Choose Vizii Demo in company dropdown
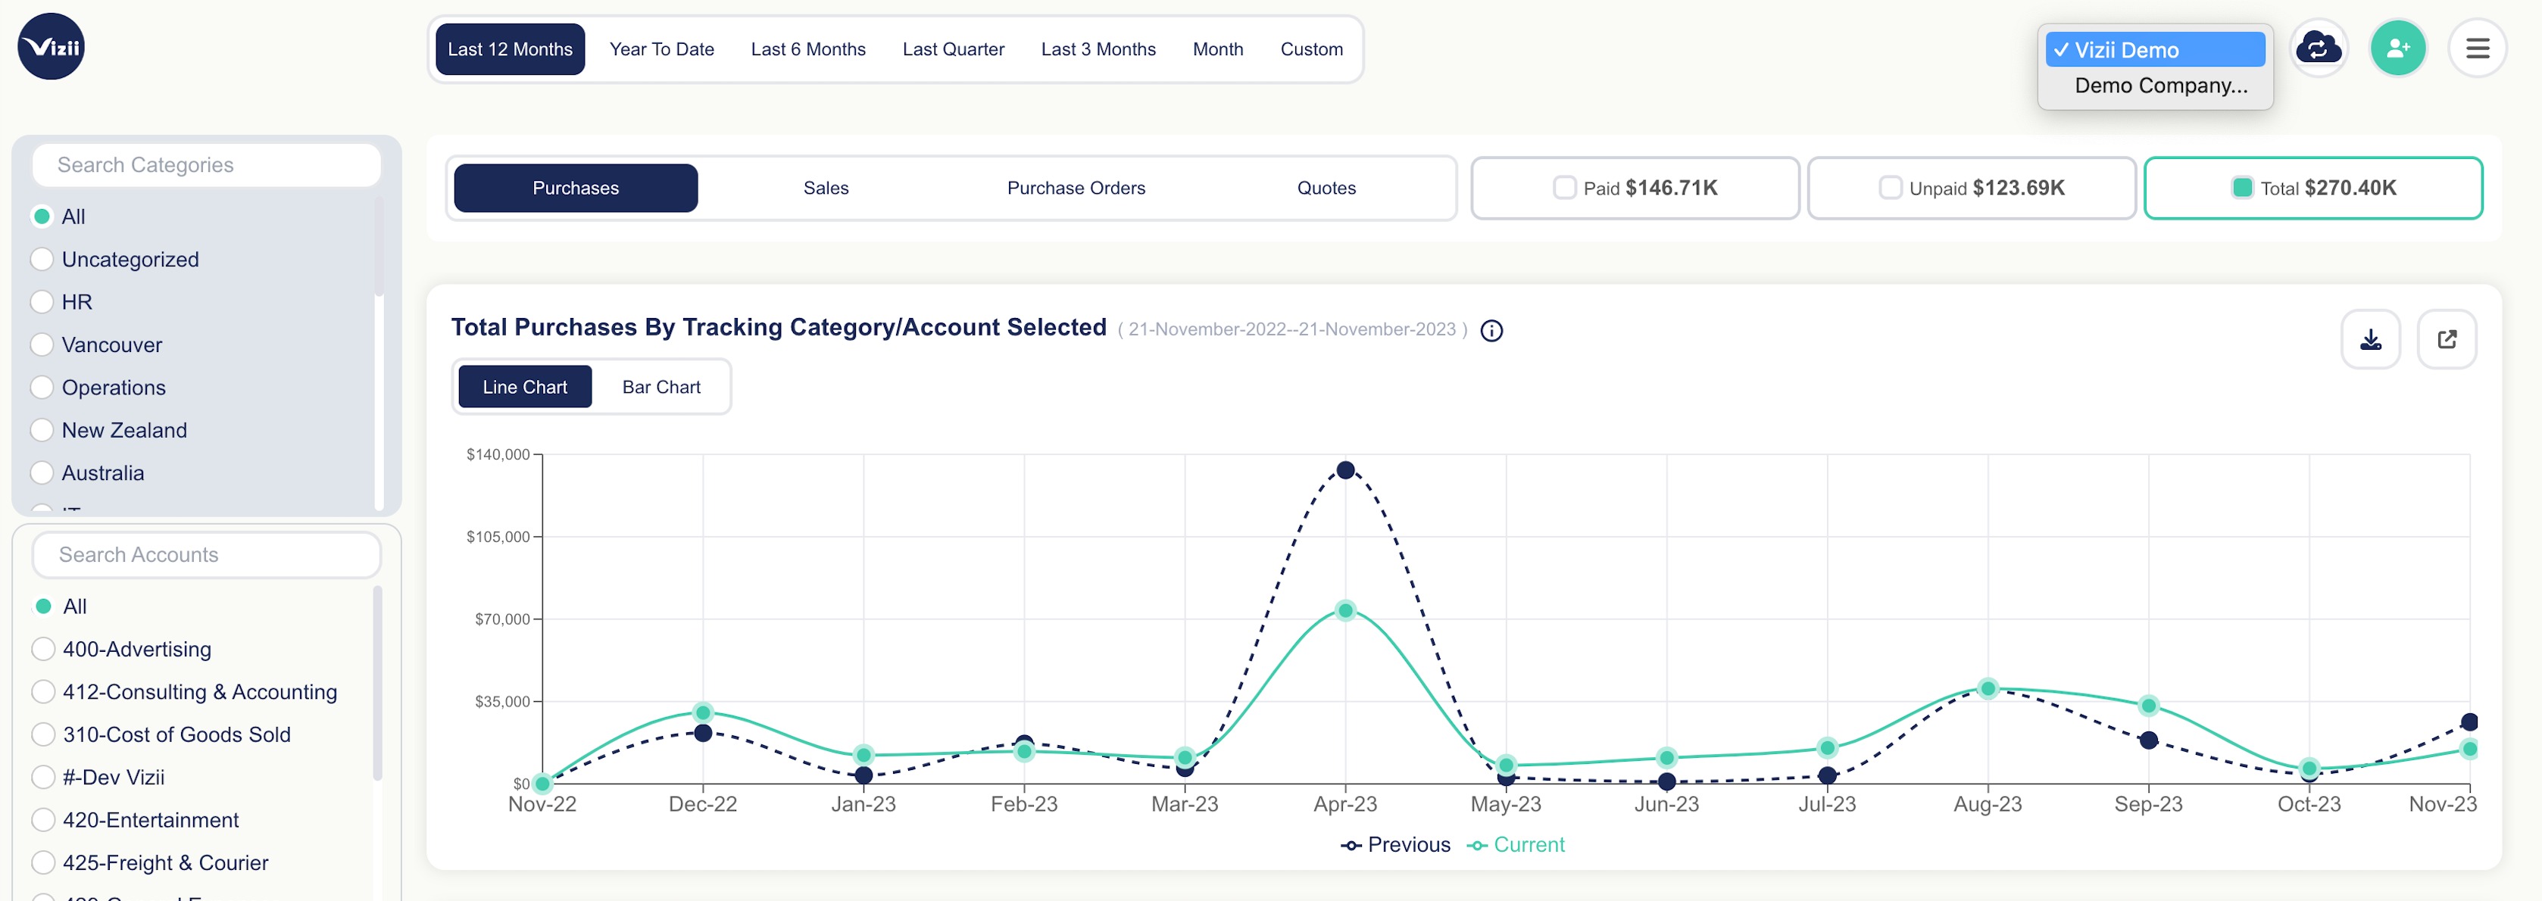This screenshot has width=2542, height=901. point(2154,49)
